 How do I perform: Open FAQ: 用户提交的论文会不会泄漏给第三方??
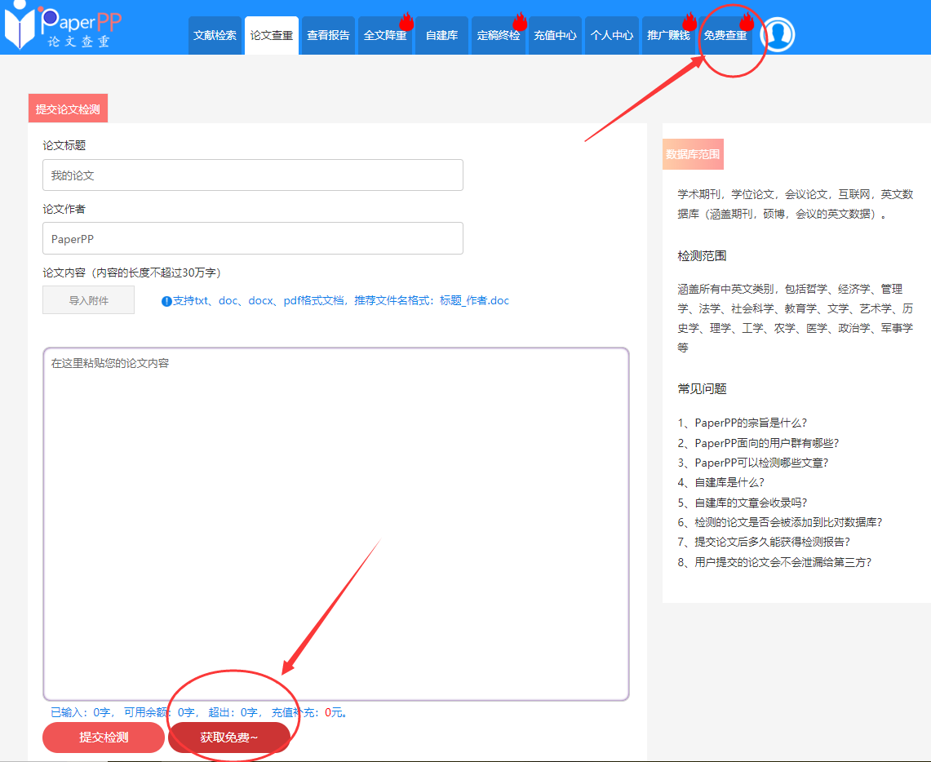coord(774,562)
